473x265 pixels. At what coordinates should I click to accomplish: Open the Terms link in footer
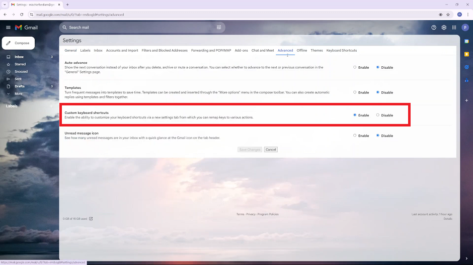(240, 214)
